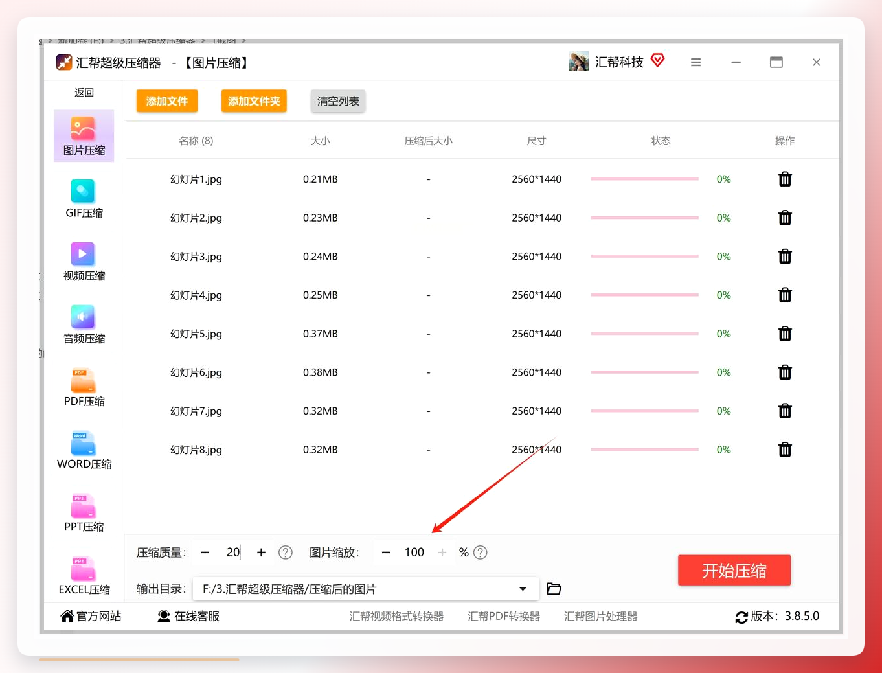This screenshot has width=882, height=673.
Task: Open the hamburger menu in title bar
Action: coord(696,62)
